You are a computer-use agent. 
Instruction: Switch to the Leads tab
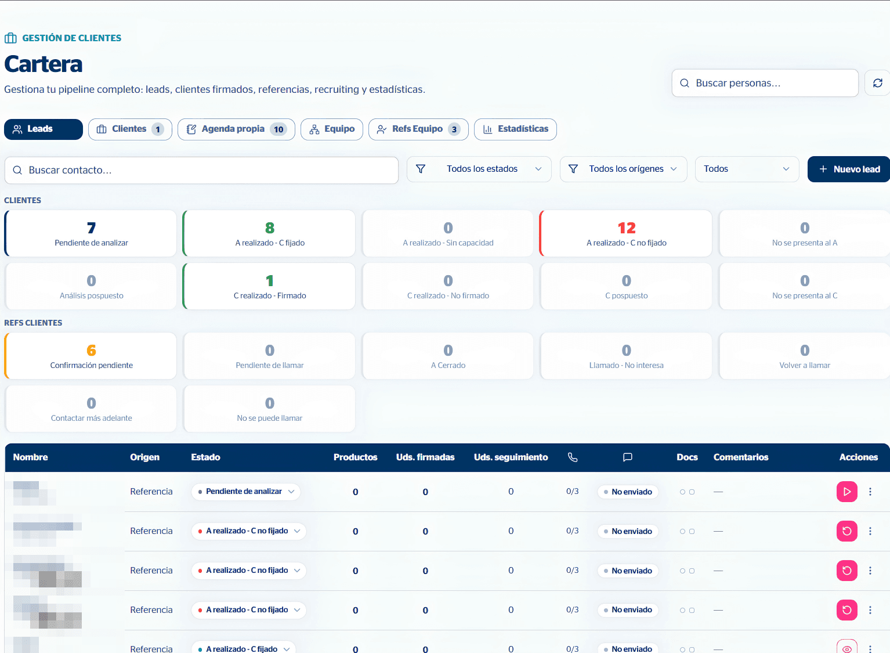44,129
